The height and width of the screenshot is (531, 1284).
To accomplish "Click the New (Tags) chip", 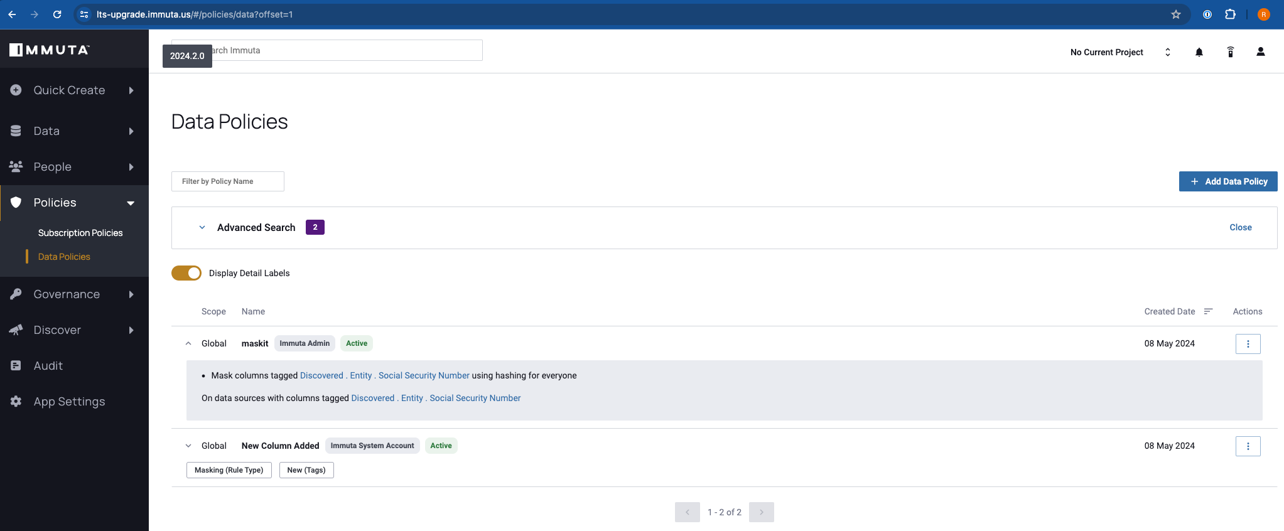I will 306,470.
